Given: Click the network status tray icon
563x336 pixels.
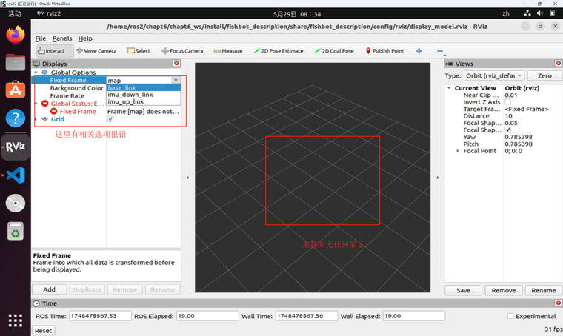Looking at the screenshot, I should coord(527,13).
